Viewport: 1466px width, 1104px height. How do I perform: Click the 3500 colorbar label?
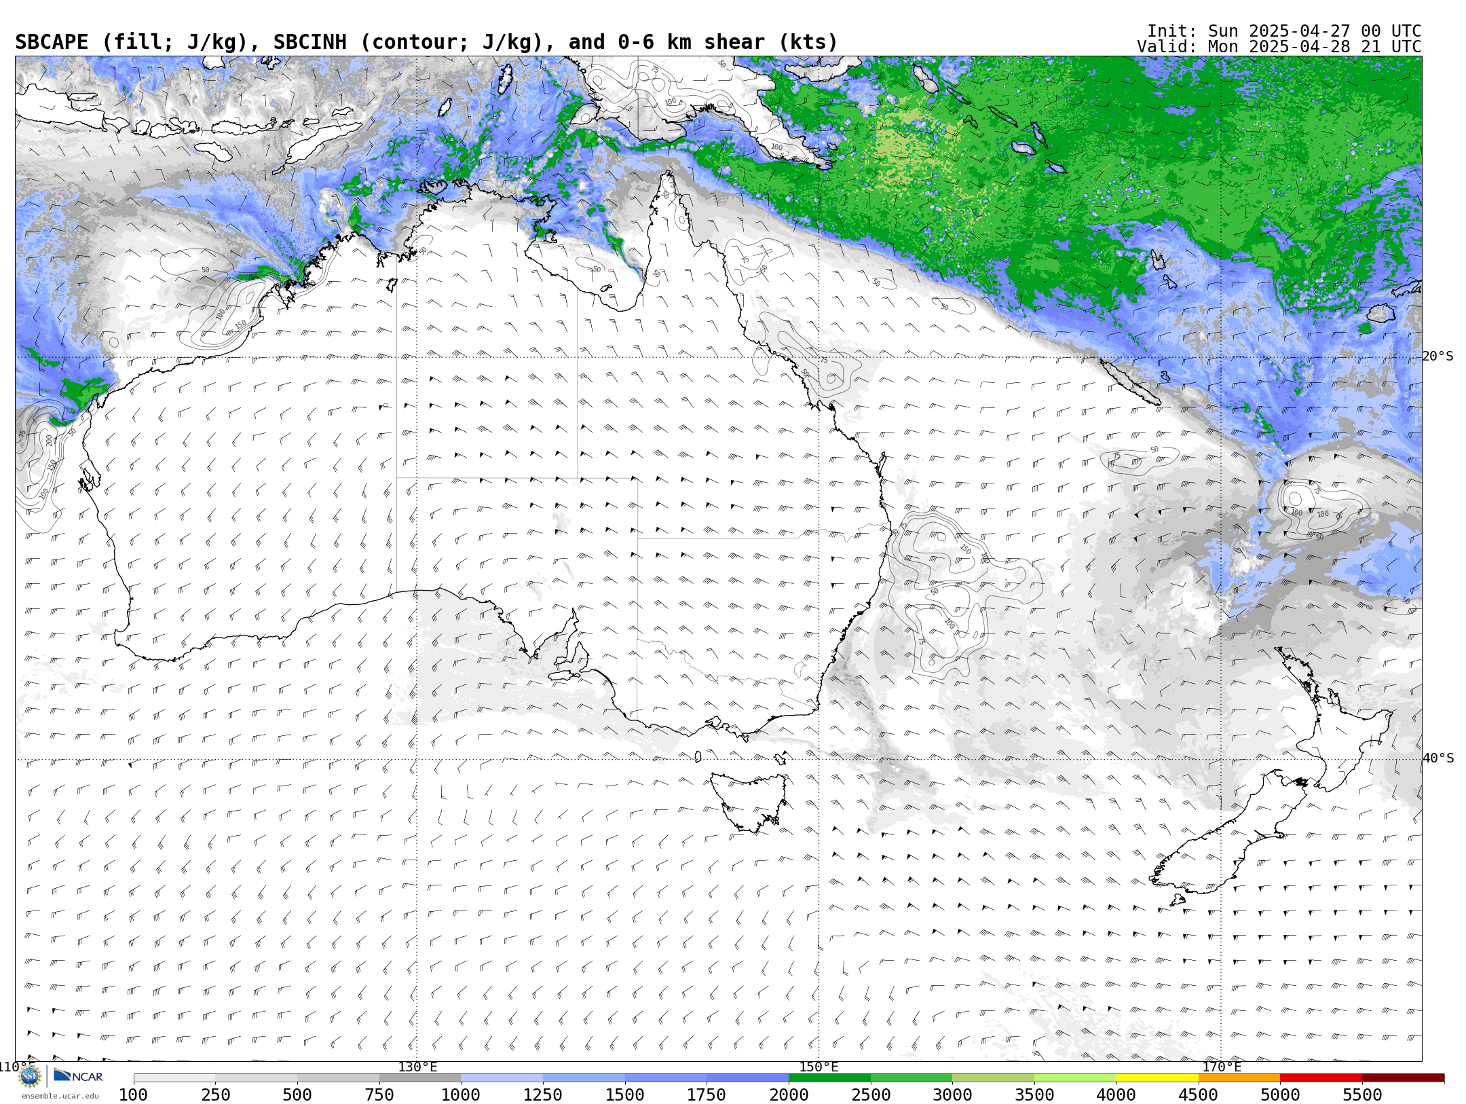click(1034, 1094)
